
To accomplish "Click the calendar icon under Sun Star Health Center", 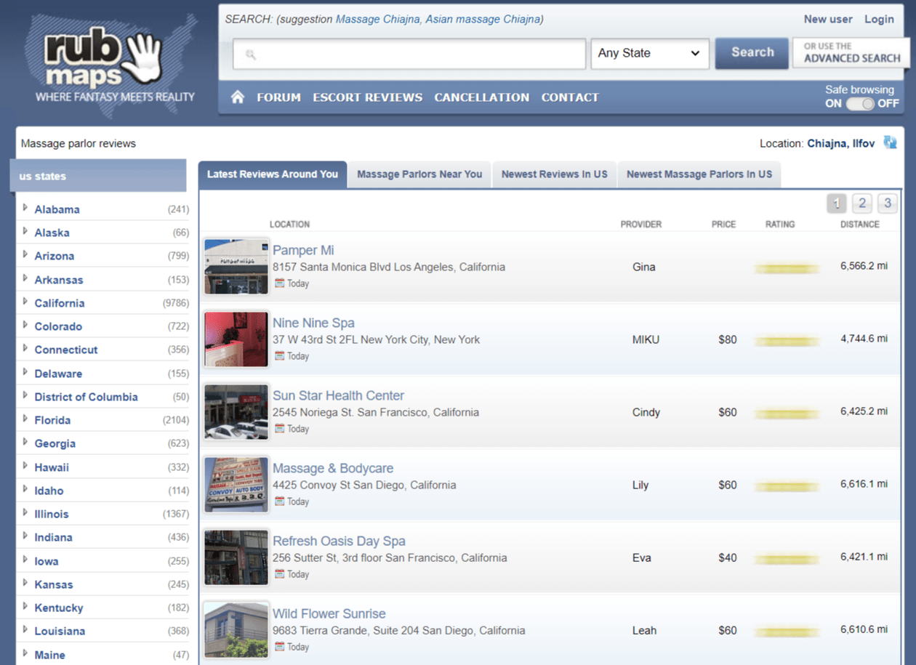I will pyautogui.click(x=280, y=429).
